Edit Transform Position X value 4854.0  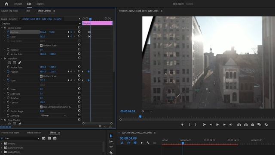pyautogui.click(x=43, y=71)
